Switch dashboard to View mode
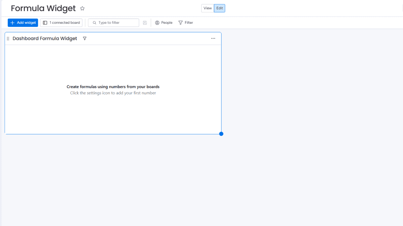Image resolution: width=403 pixels, height=226 pixels. coord(208,8)
